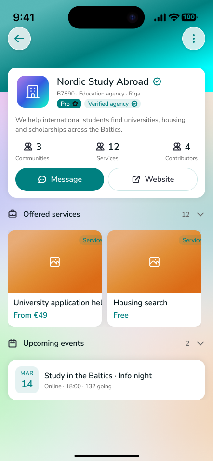Tap the Communities people icon
The image size is (213, 461).
pos(28,147)
